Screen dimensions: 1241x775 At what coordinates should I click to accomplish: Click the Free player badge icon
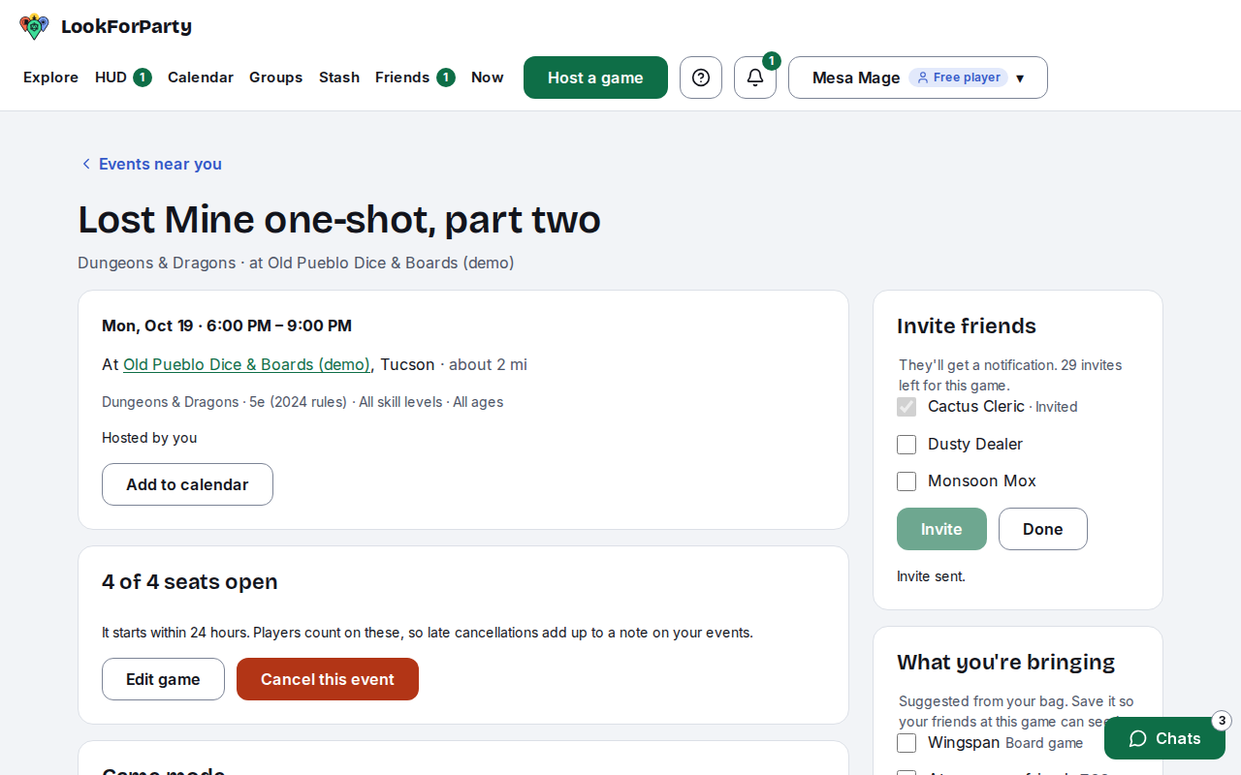pos(923,77)
